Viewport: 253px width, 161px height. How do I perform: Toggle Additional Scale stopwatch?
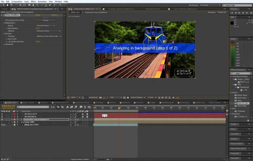pyautogui.click(x=9, y=42)
